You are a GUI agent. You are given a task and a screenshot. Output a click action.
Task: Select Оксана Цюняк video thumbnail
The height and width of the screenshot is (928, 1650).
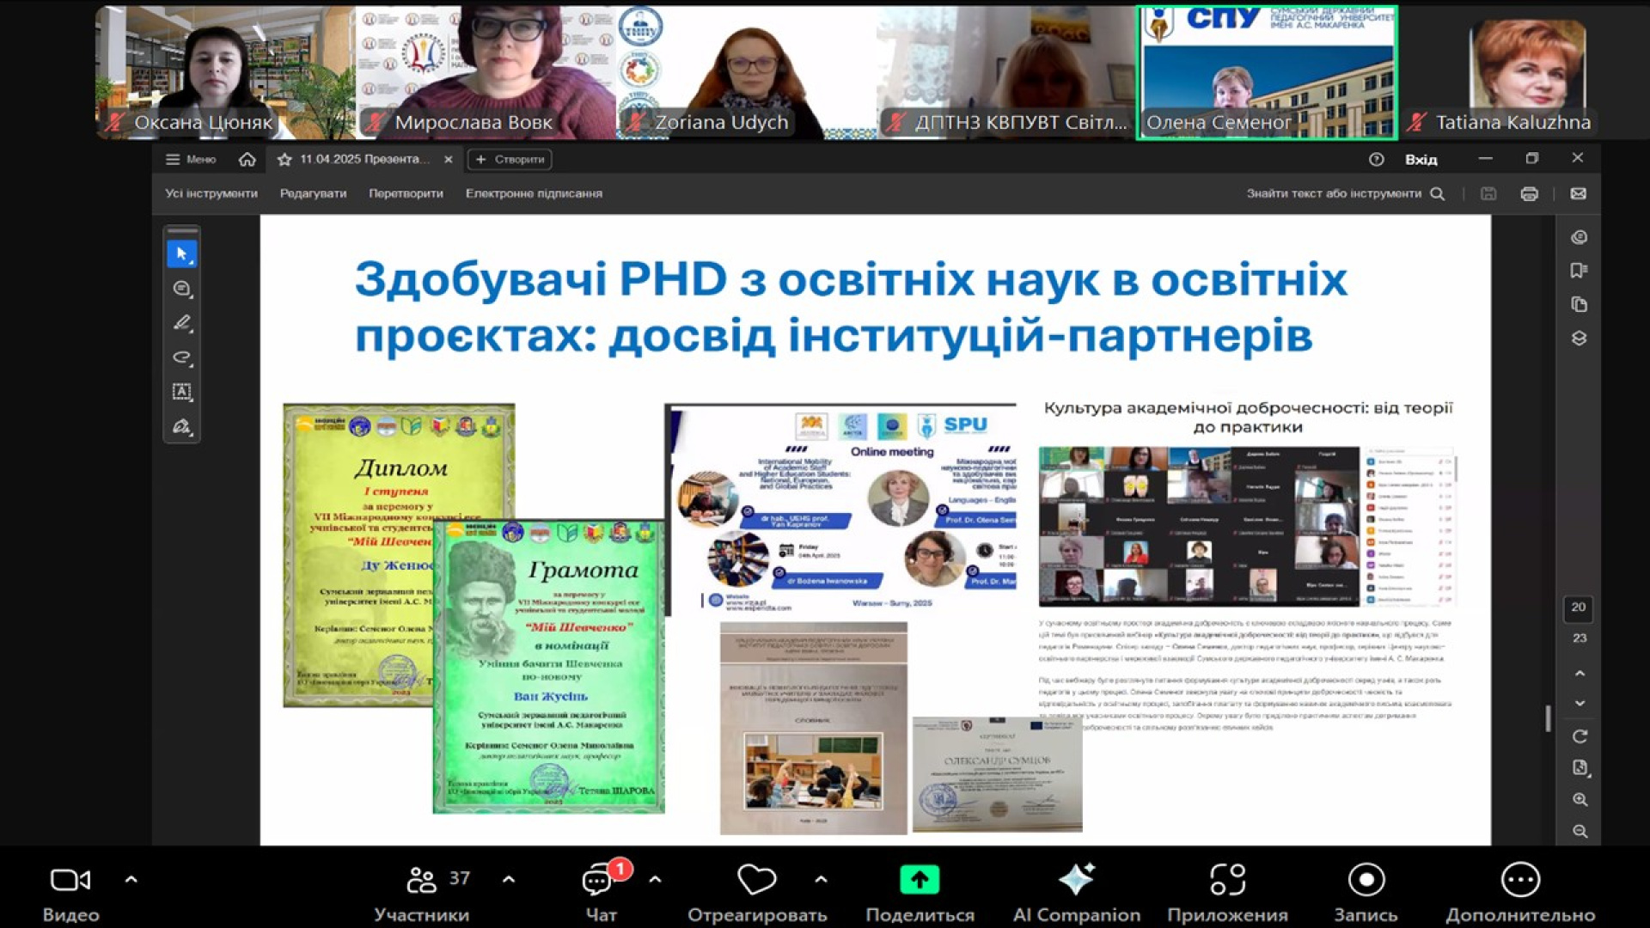(x=225, y=72)
